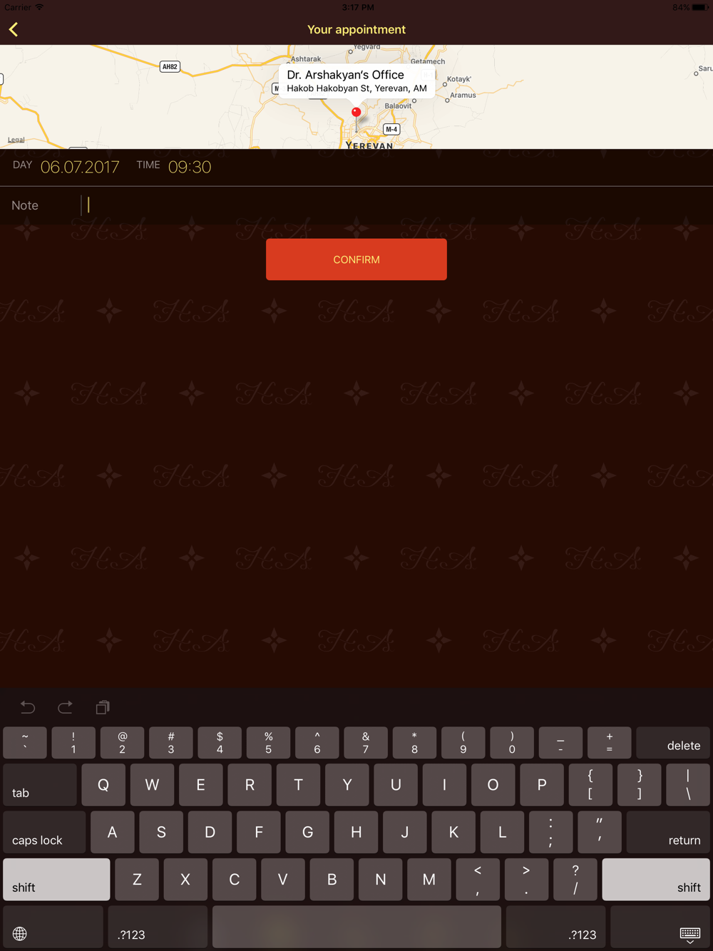This screenshot has height=951, width=713.
Task: Tap the return key
Action: [x=668, y=832]
